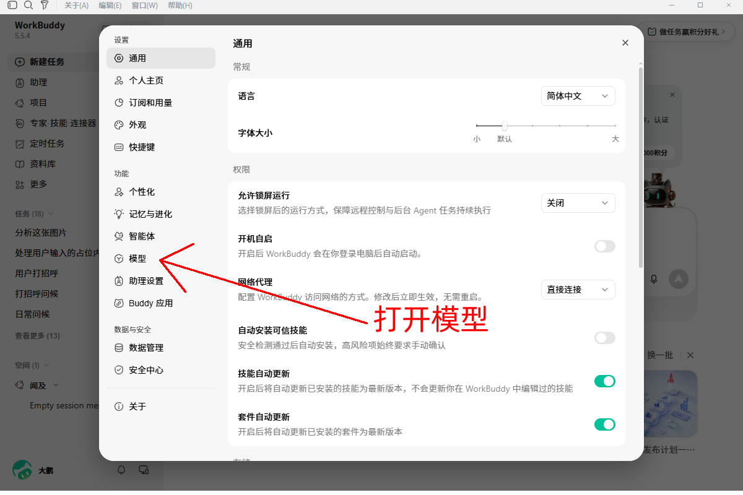743x495 pixels.
Task: Click user avatar 大鹏
Action: (23, 470)
